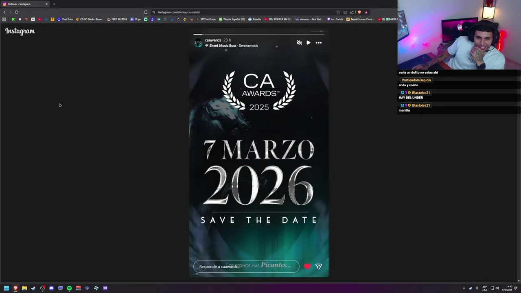Open a new browser tab
The height and width of the screenshot is (293, 521).
[x=54, y=4]
